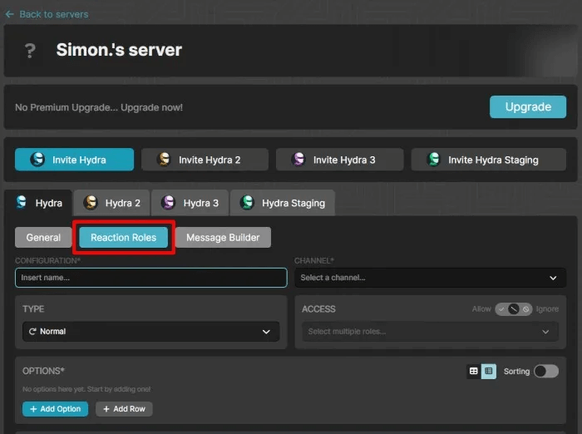
Task: Click the OPTIONS* heading label
Action: (x=43, y=371)
